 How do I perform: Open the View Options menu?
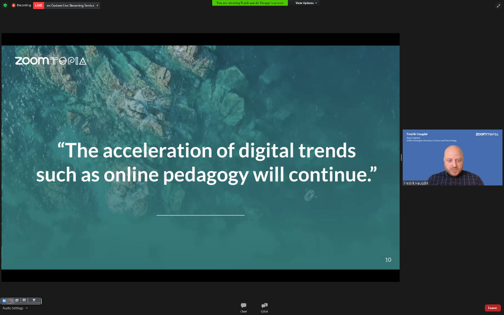(x=306, y=3)
